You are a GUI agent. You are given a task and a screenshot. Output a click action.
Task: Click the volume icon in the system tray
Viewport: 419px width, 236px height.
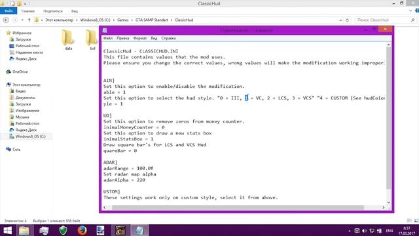point(364,231)
